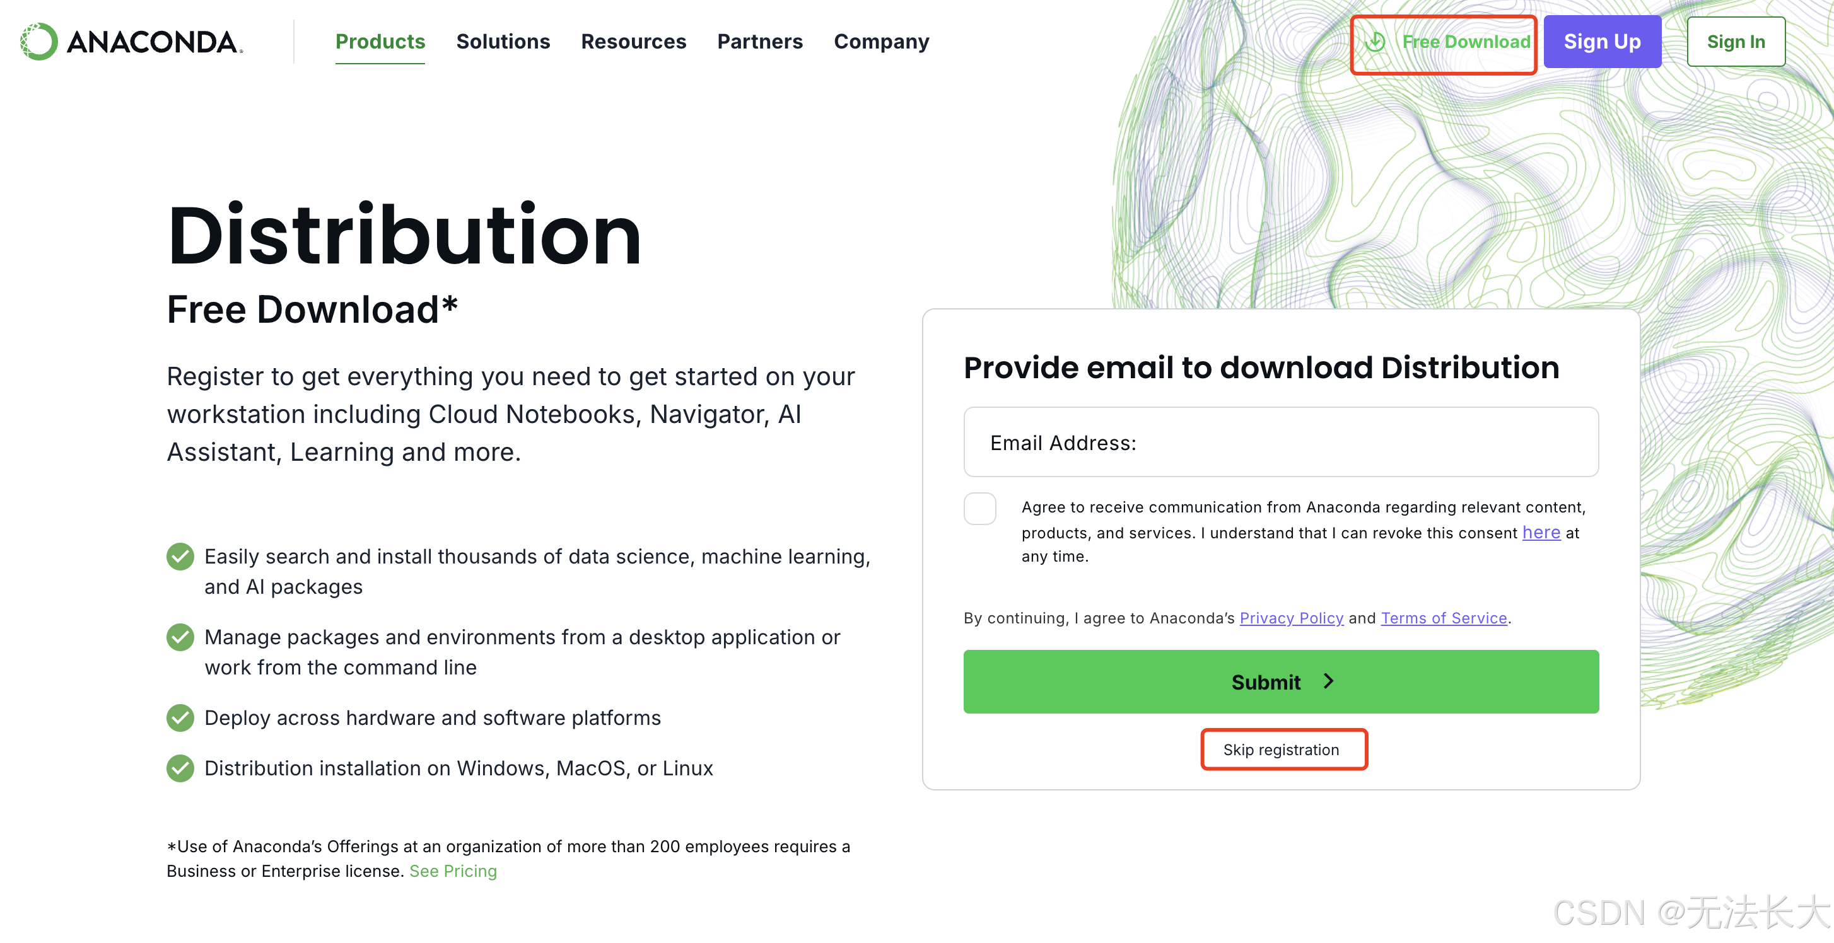This screenshot has height=943, width=1834.
Task: Click the Anaconda logo icon
Action: coord(39,41)
